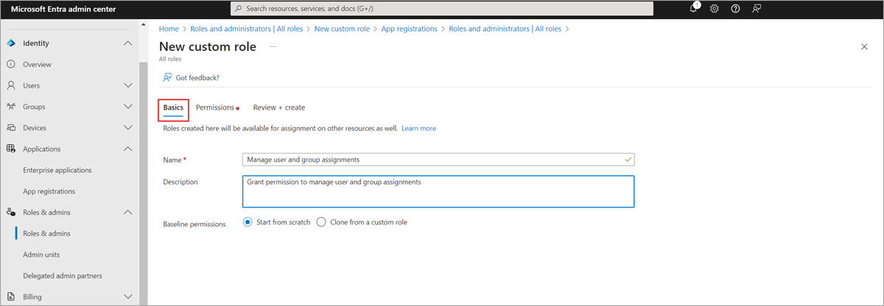Collapse the Identity section chevron
Viewport: 884px width, 306px height.
pyautogui.click(x=127, y=43)
